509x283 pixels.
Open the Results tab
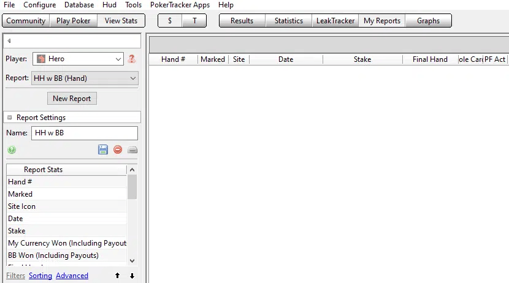[242, 21]
